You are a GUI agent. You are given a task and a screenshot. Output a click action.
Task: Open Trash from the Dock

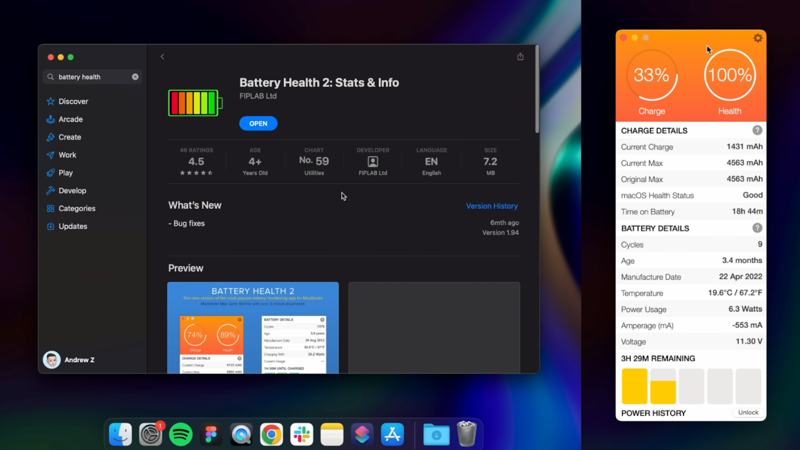466,433
